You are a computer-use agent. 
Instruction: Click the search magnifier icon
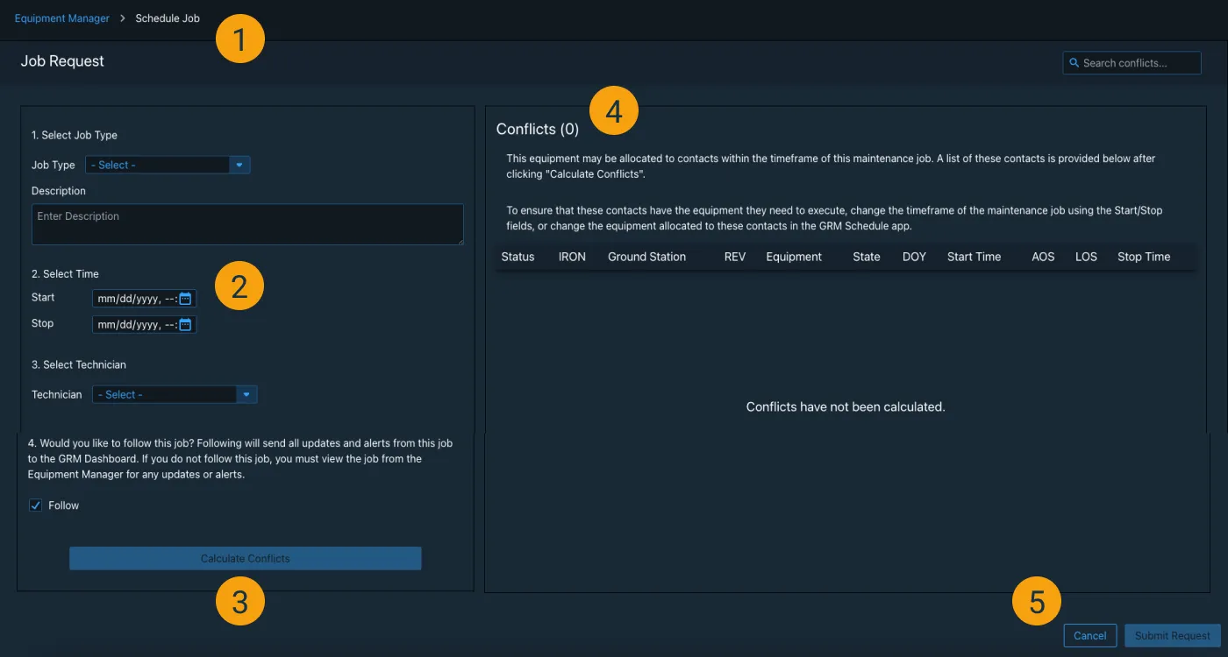[1074, 63]
